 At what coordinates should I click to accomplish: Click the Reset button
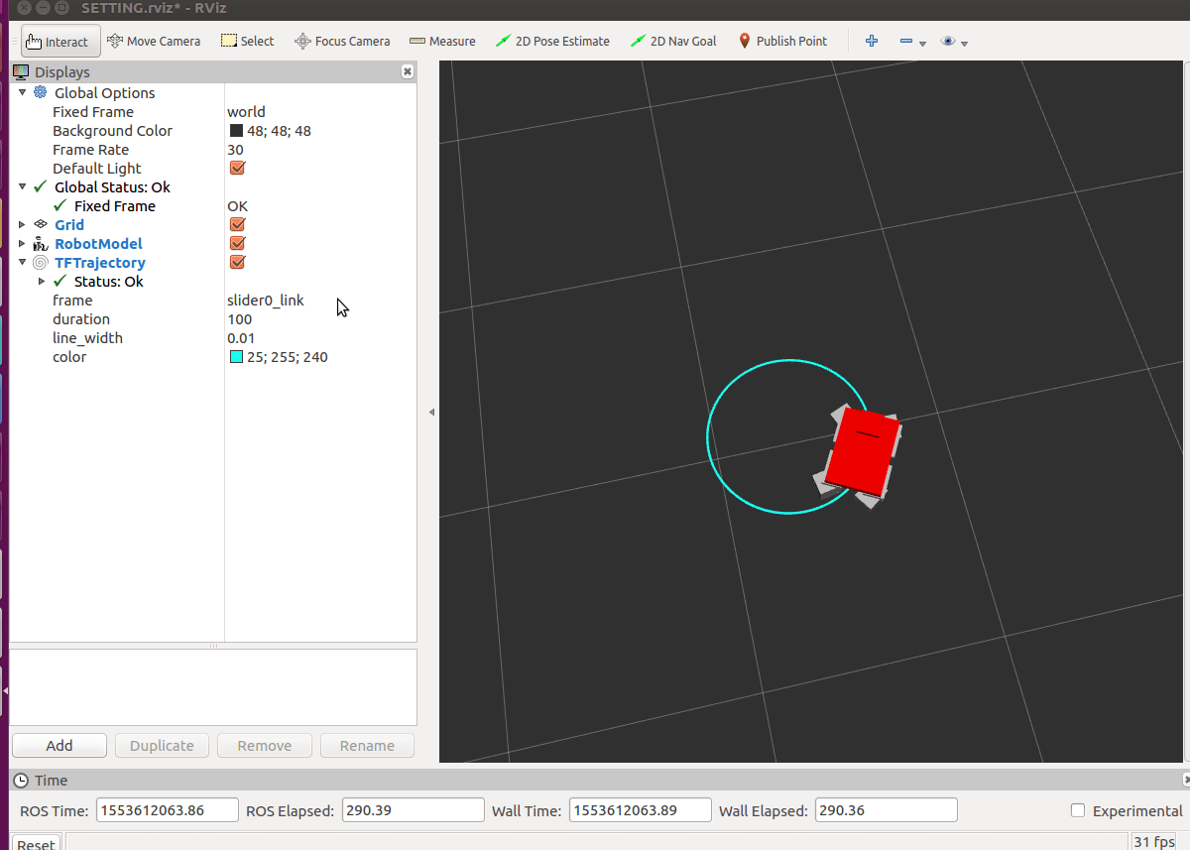point(36,843)
